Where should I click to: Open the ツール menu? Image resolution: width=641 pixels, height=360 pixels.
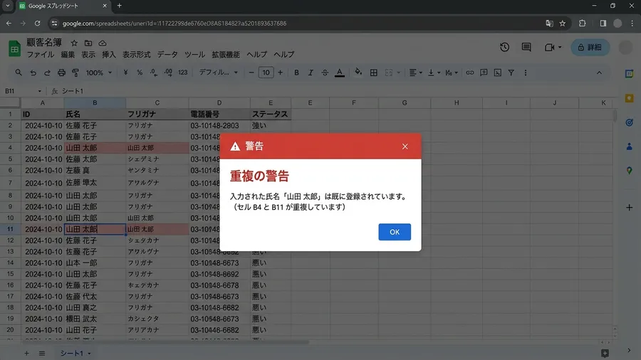pyautogui.click(x=194, y=54)
